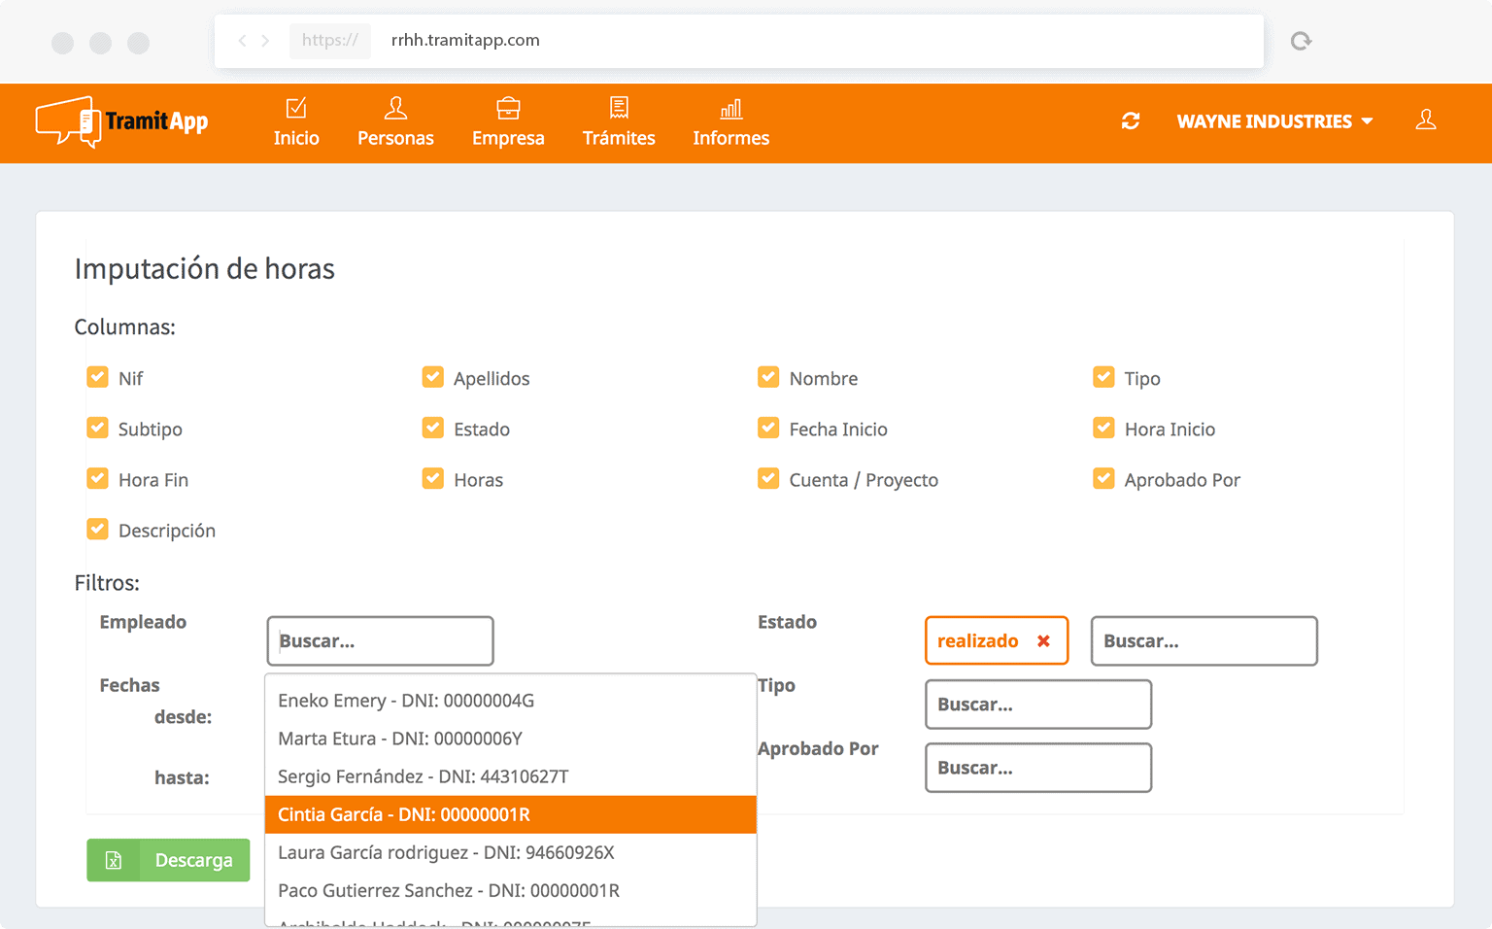Click the Trámites document icon

tap(619, 108)
